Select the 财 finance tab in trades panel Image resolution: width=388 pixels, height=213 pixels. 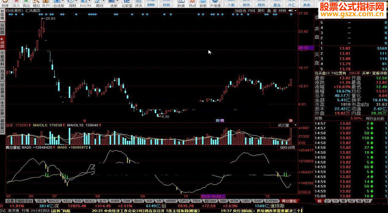pos(367,201)
